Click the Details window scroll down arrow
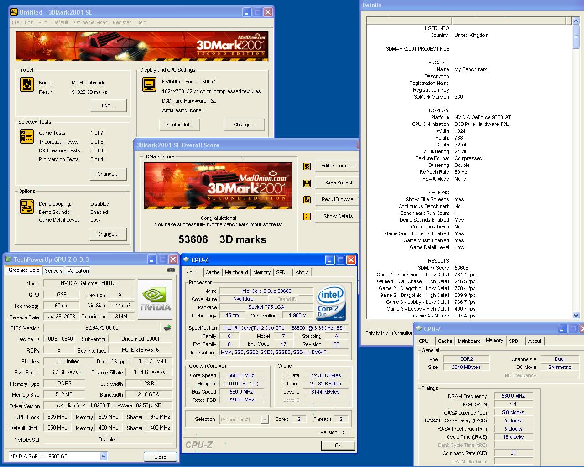Viewport: 584px width, 467px height. pos(576,315)
